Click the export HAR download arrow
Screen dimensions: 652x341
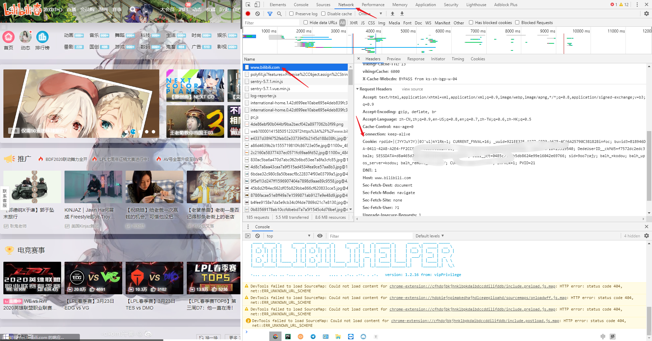tap(402, 14)
